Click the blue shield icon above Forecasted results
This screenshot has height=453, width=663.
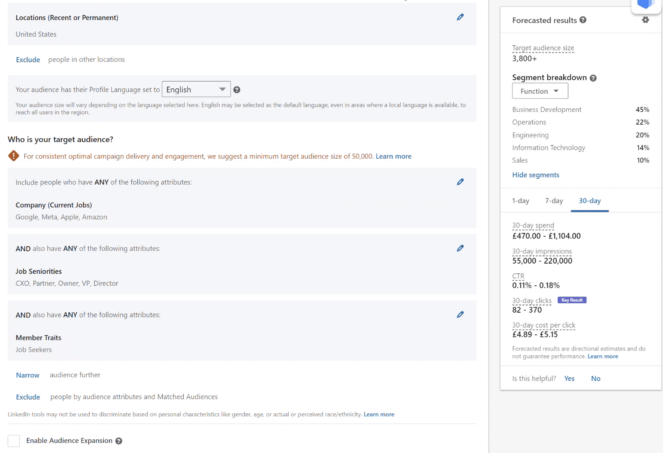click(646, 3)
